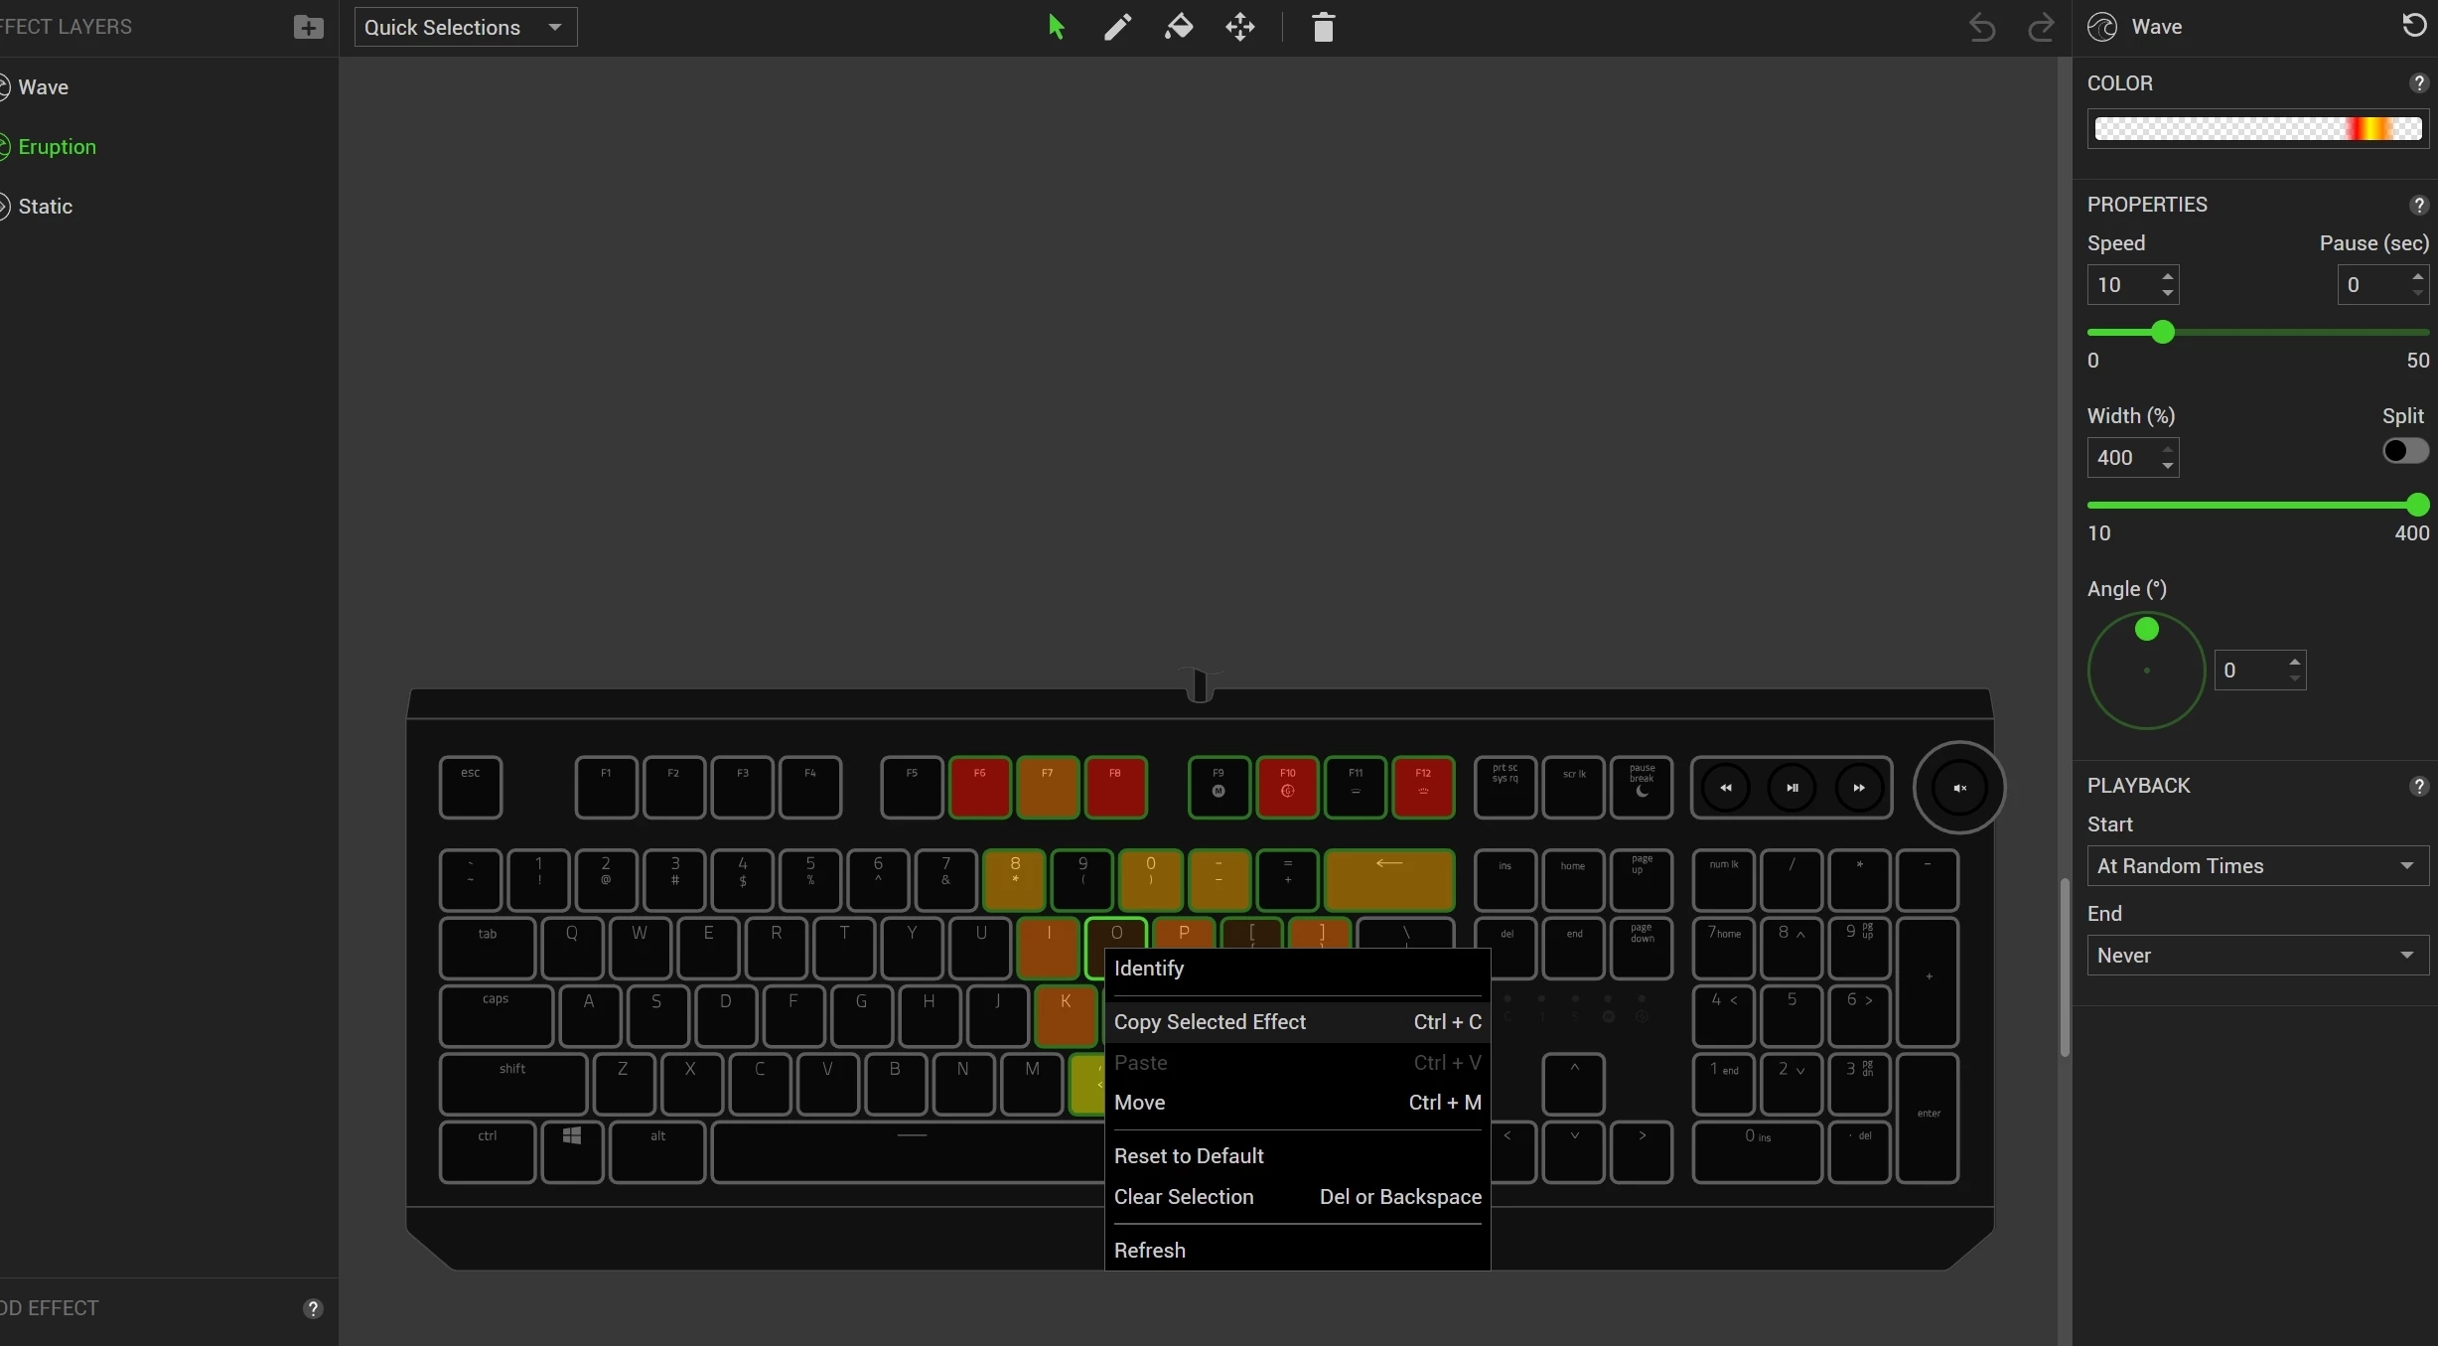
Task: Select the arrow selection tool
Action: click(x=1056, y=27)
